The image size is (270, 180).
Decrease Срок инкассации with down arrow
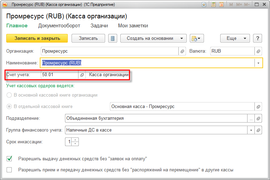coord(75,144)
